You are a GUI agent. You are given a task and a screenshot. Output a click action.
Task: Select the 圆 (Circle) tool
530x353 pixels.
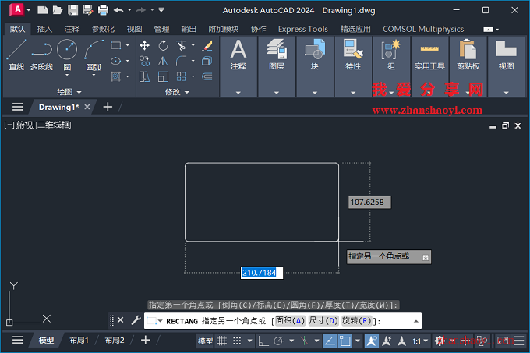(67, 54)
